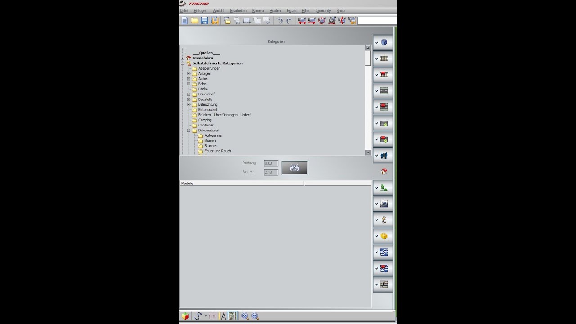
Task: Click the camera-on-train icon
Action: tap(332, 20)
